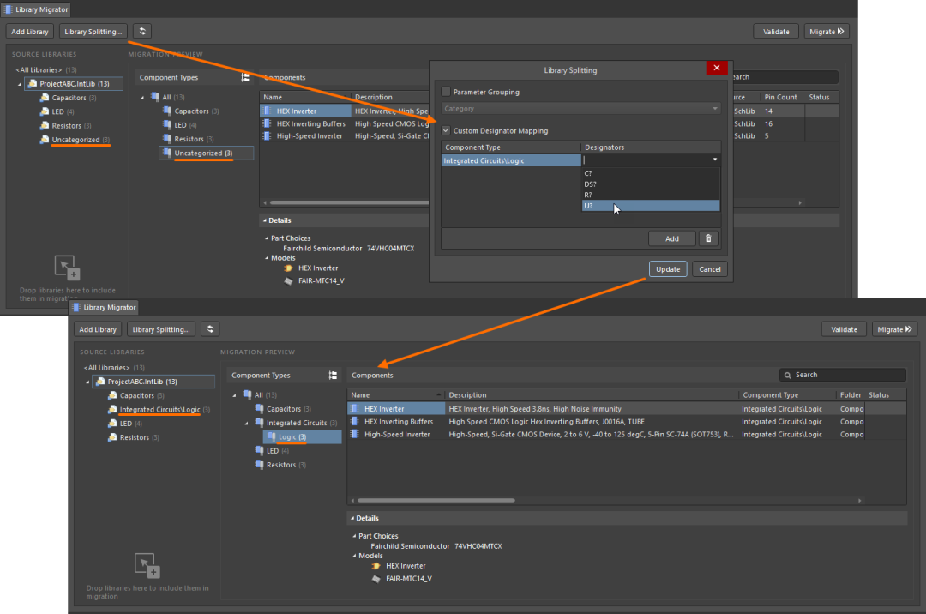The image size is (926, 614).
Task: Enable Parameter Grouping checkbox
Action: click(x=446, y=92)
